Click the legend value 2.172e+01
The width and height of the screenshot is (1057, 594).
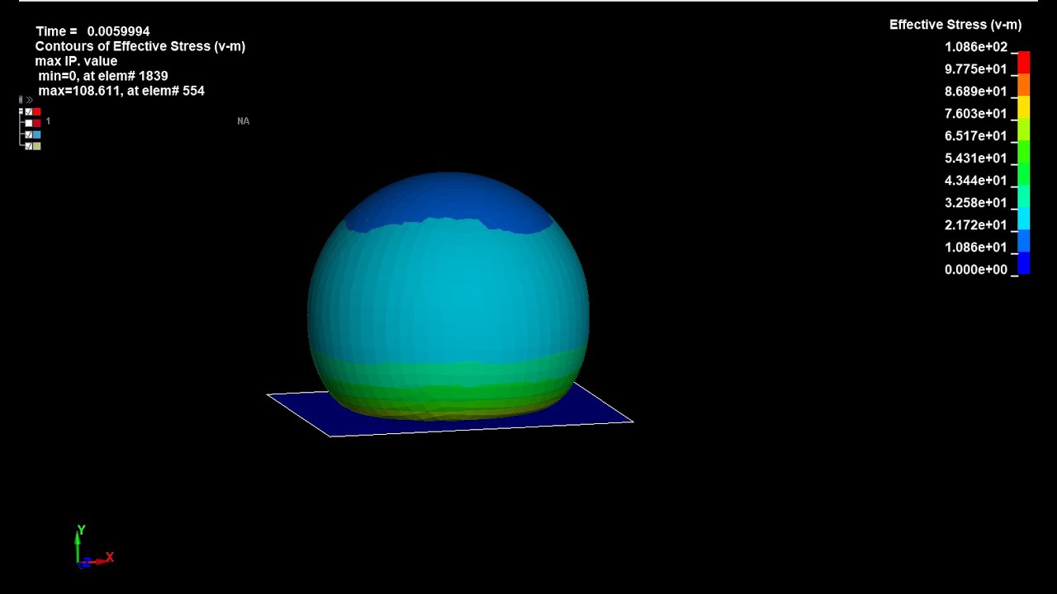tap(976, 225)
